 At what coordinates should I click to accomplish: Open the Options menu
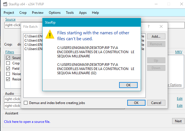click(55, 13)
